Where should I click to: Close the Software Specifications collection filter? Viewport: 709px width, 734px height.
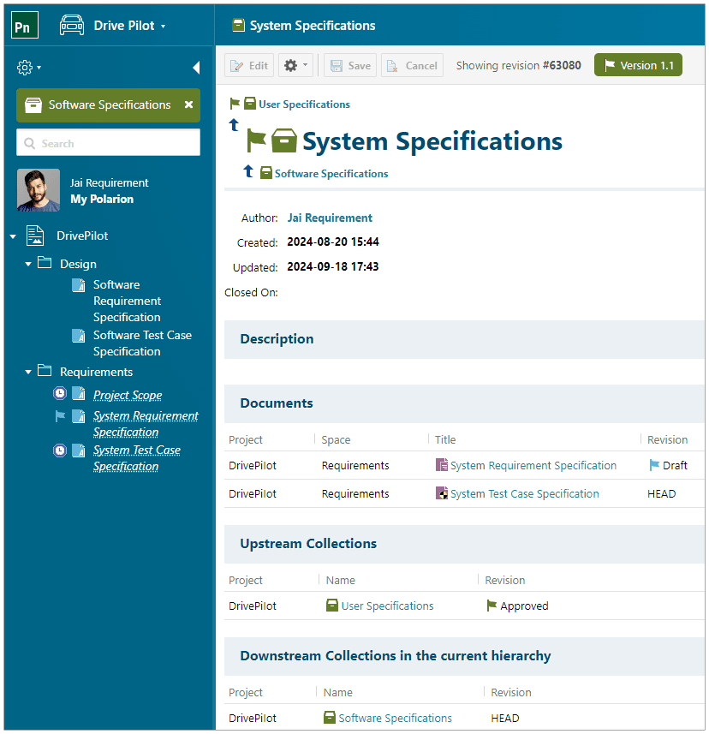point(188,104)
